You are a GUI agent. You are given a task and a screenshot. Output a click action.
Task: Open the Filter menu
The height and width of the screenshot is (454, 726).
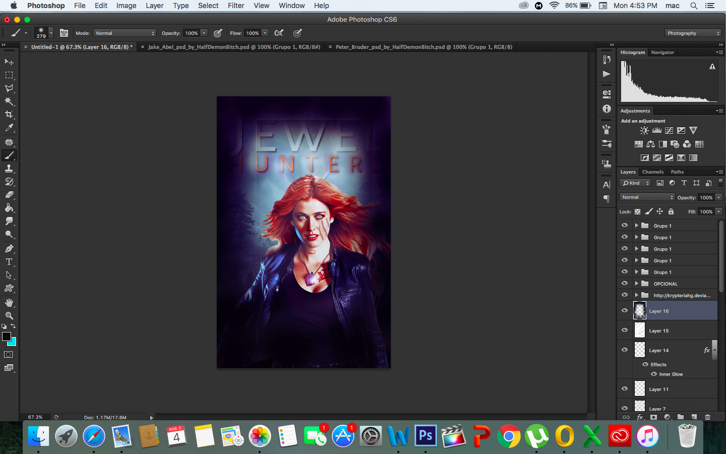pyautogui.click(x=236, y=6)
